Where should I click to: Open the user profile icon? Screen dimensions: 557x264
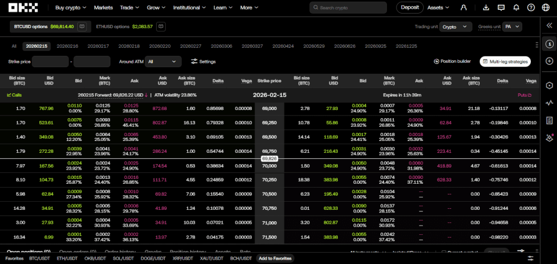(463, 8)
